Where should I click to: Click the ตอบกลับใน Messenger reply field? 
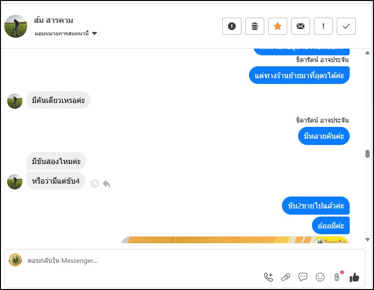tap(143, 260)
